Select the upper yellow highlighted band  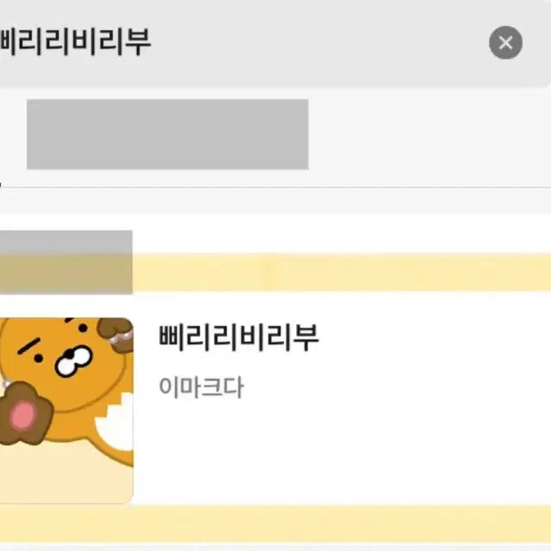[342, 272]
